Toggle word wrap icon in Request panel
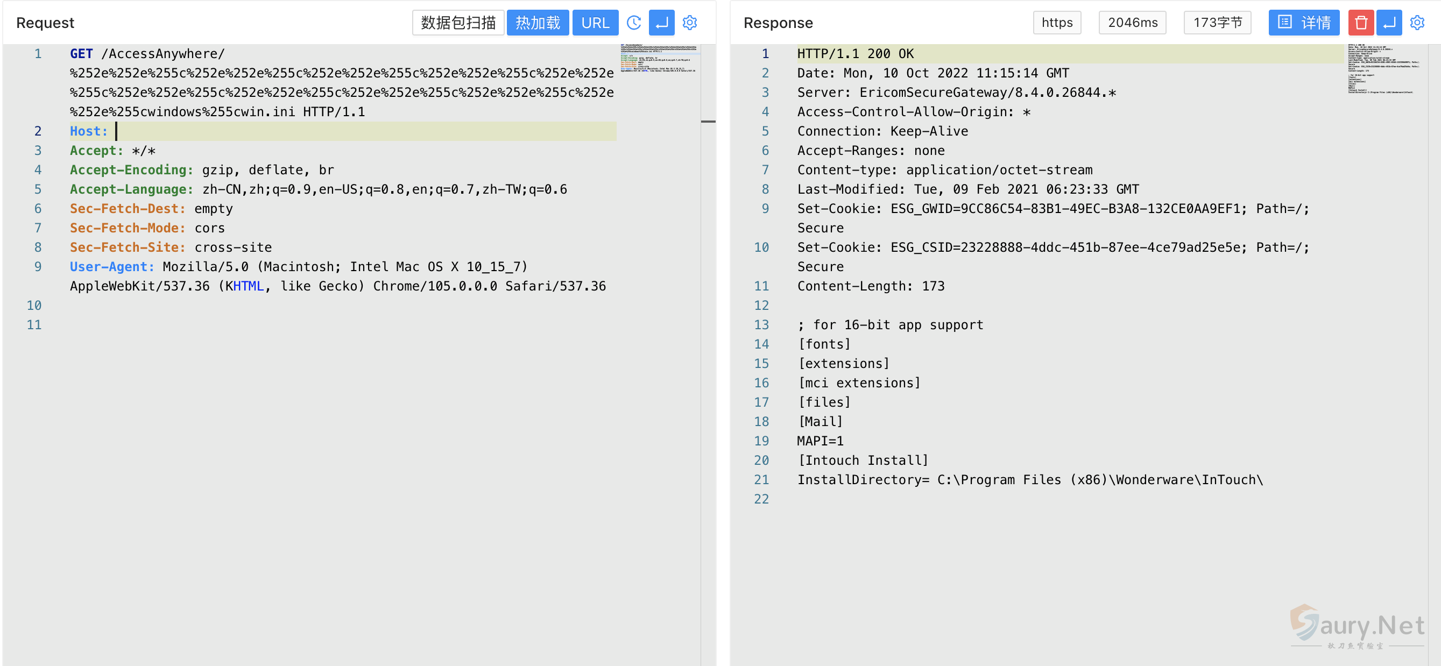The width and height of the screenshot is (1441, 666). click(661, 23)
